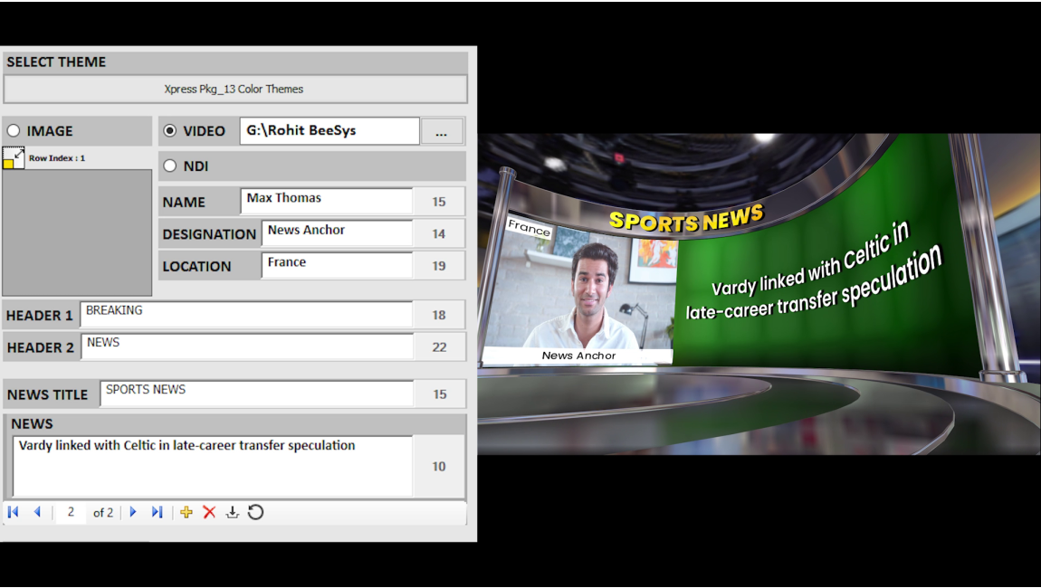Browse for video file with ... button
This screenshot has height=588, width=1041.
[441, 132]
